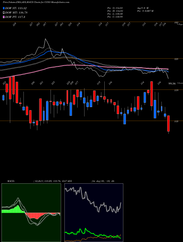Click the 132 price axis label
Image resolution: width=183 pixels, height=242 pixels.
click(176, 23)
